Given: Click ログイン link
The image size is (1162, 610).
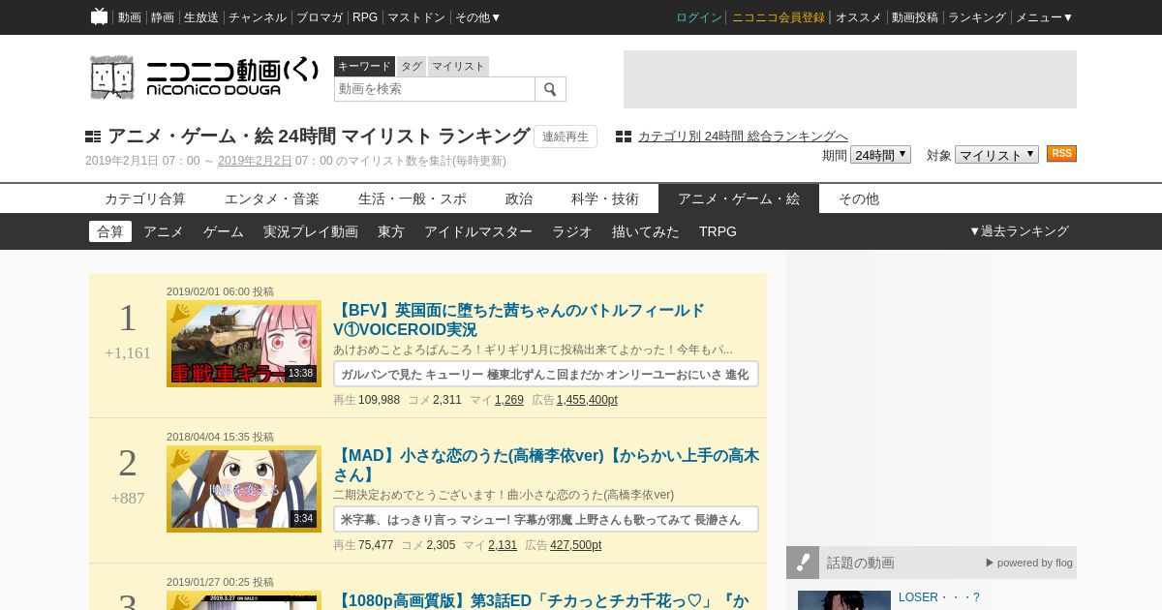Looking at the screenshot, I should coord(699,17).
